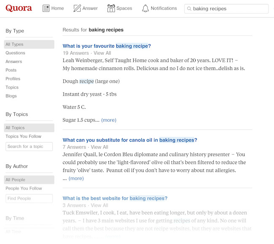Click the Find People input field
Image resolution: width=274 pixels, height=244 pixels.
[29, 198]
